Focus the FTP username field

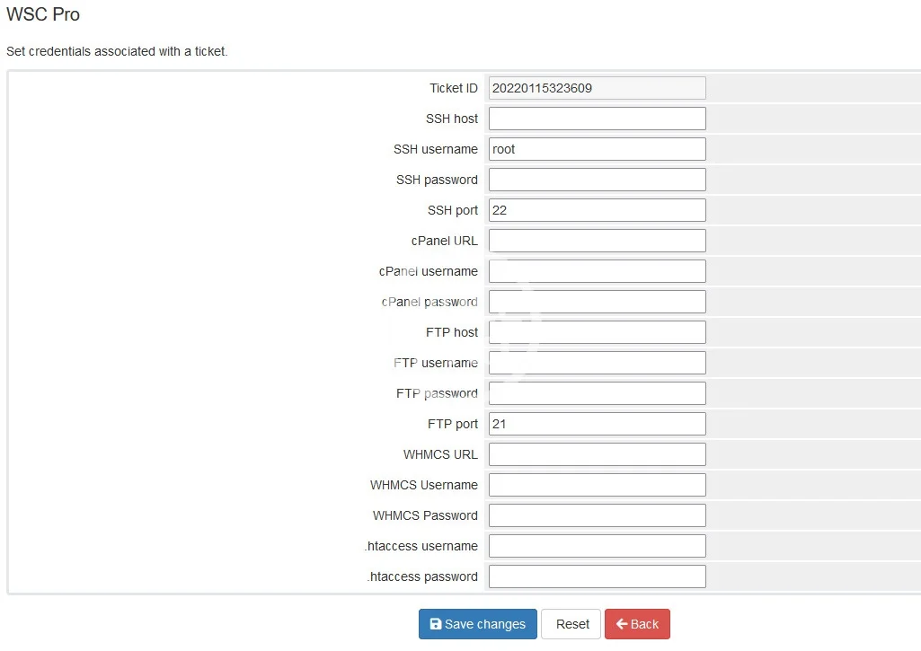(597, 363)
